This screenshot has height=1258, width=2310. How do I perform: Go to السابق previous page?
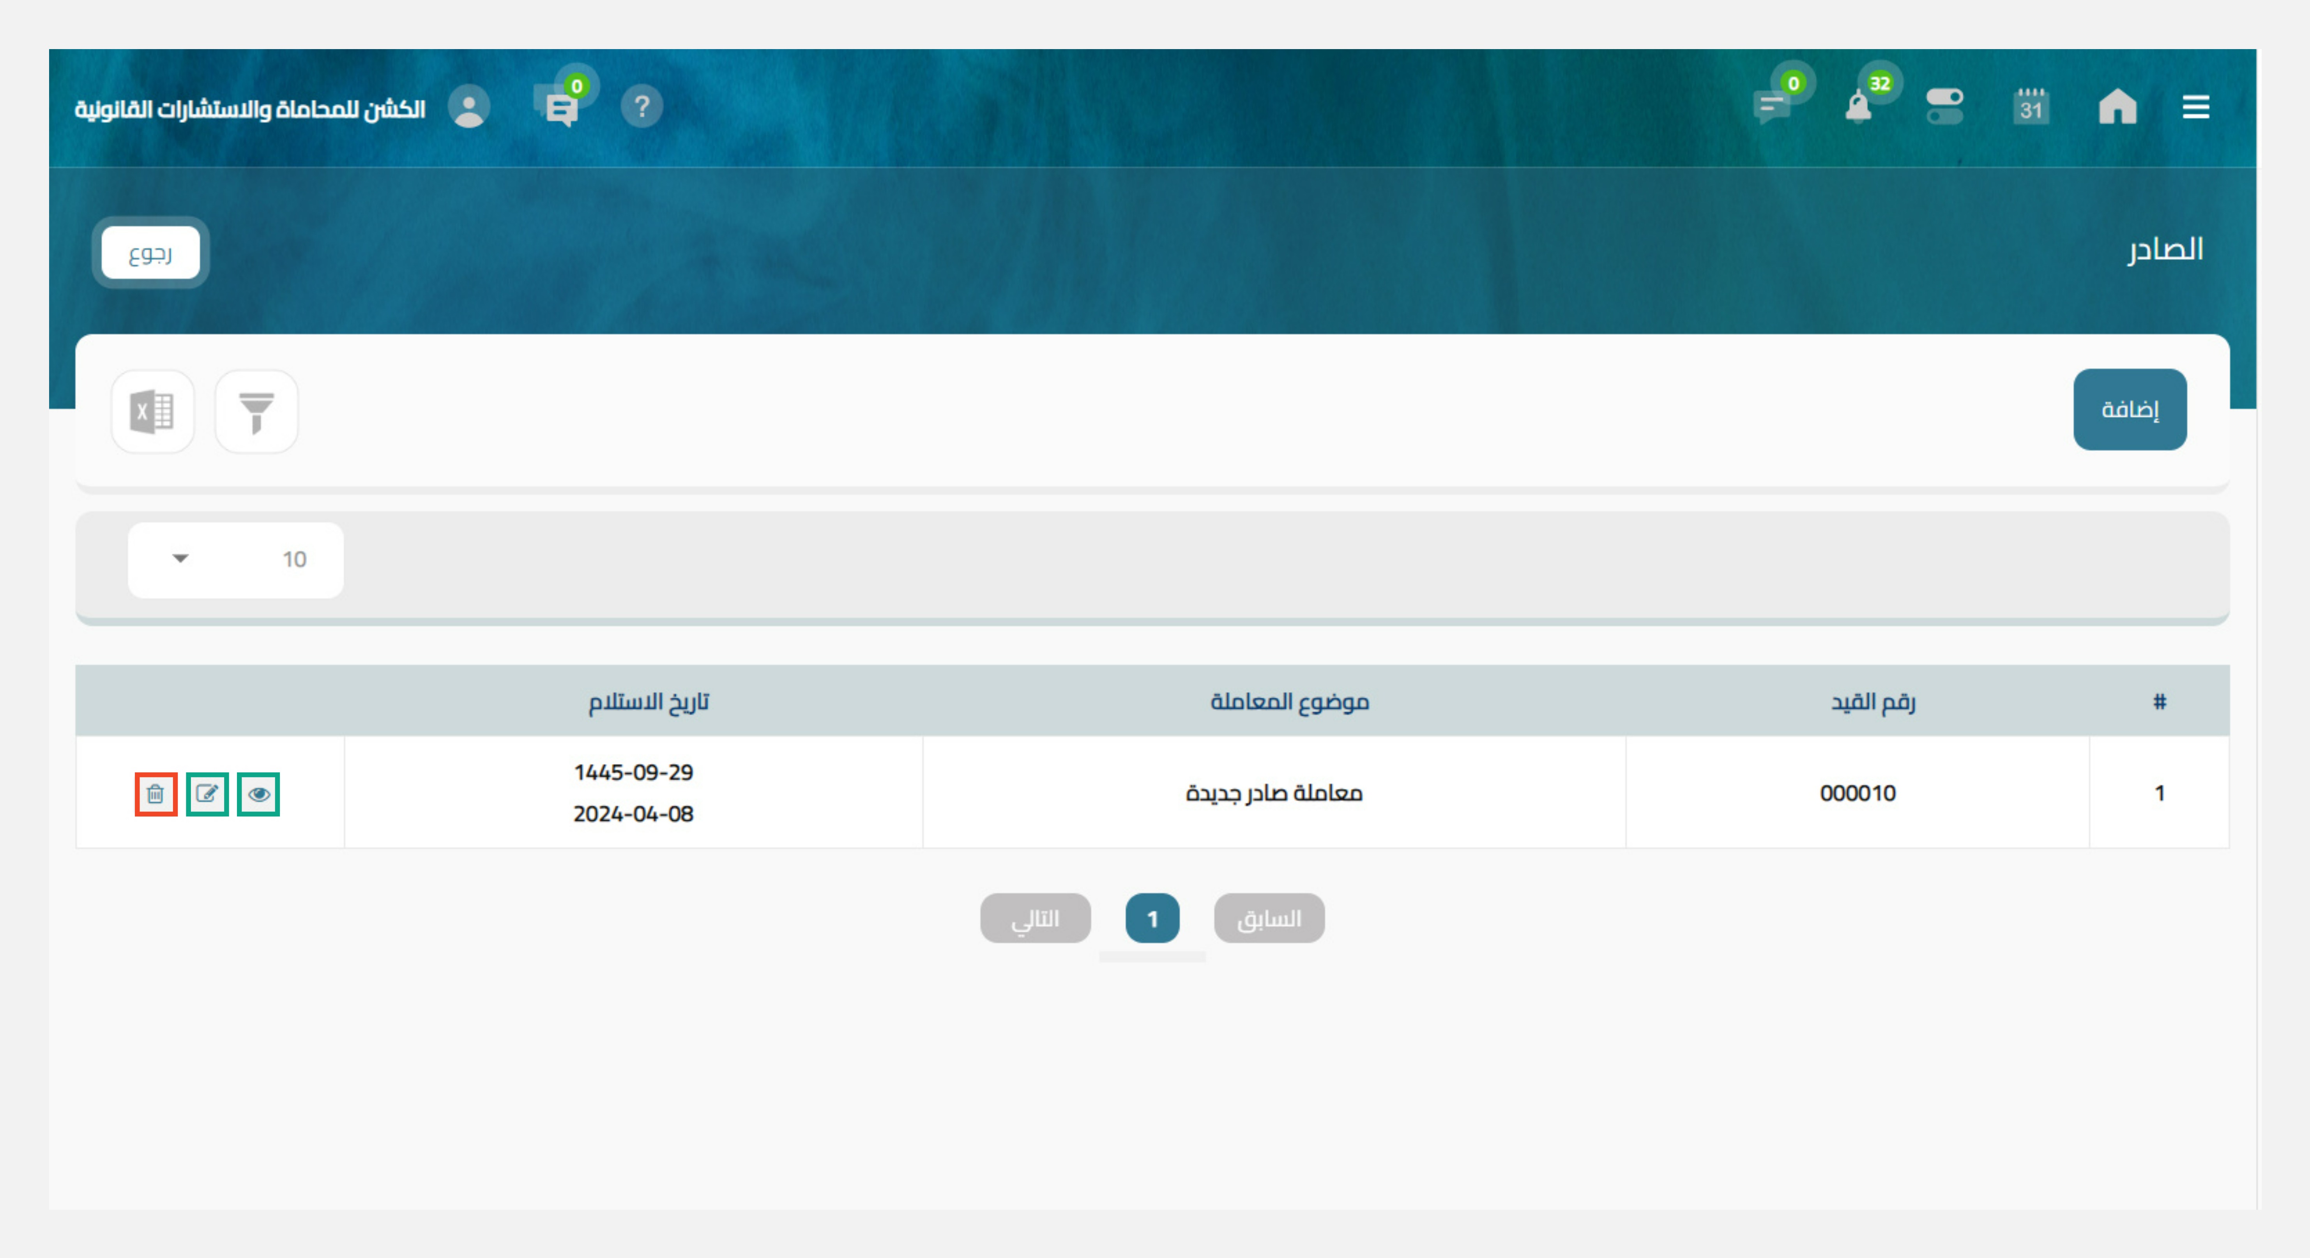click(1269, 918)
